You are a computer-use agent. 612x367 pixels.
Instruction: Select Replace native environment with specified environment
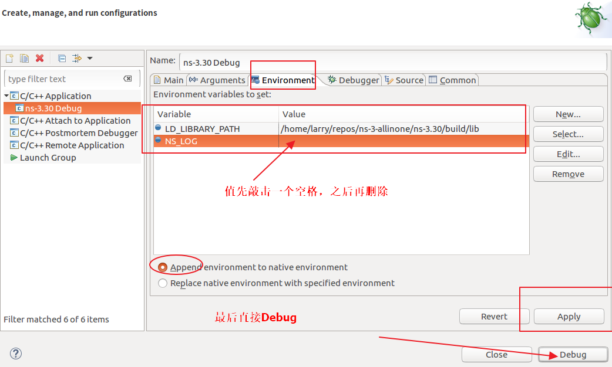162,283
